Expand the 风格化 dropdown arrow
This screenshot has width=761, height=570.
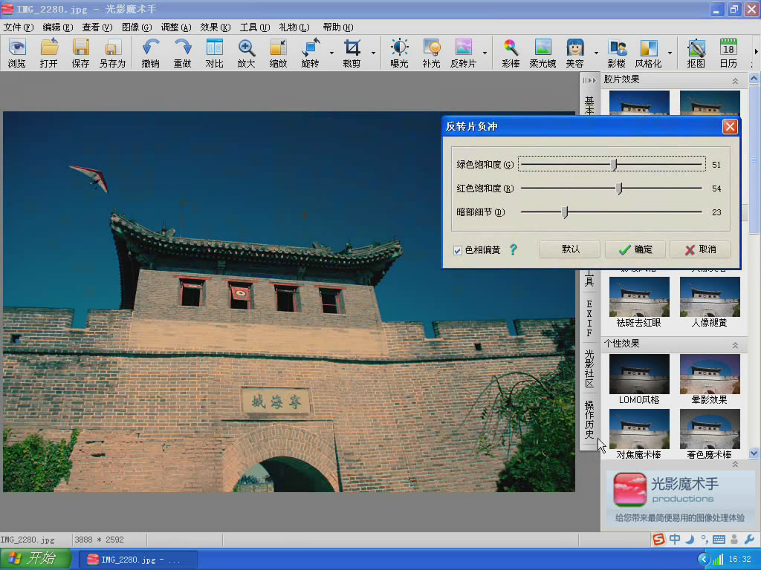tap(670, 53)
